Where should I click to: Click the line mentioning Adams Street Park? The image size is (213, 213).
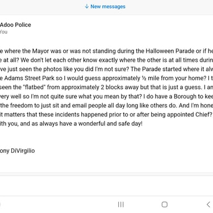(x=106, y=78)
